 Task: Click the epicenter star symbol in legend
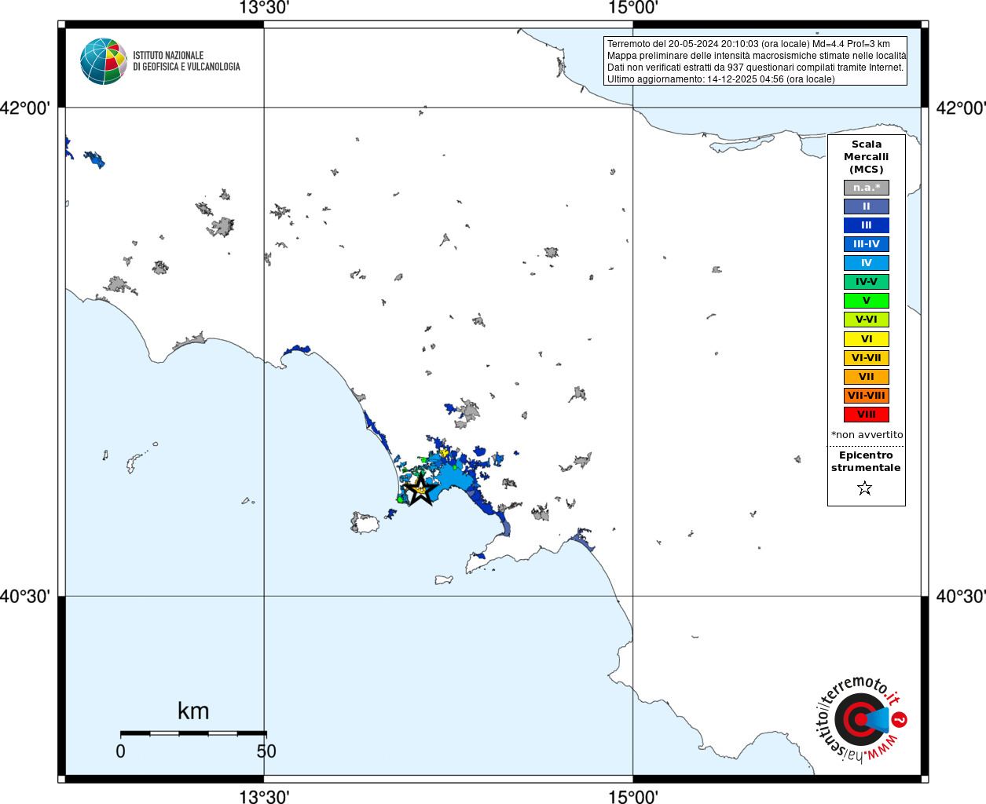point(865,488)
